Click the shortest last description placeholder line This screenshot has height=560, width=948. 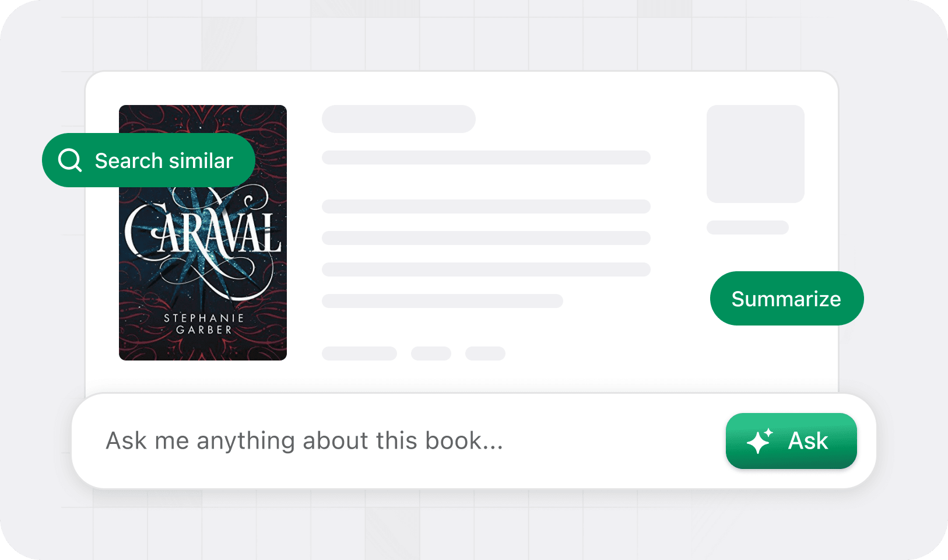(443, 301)
